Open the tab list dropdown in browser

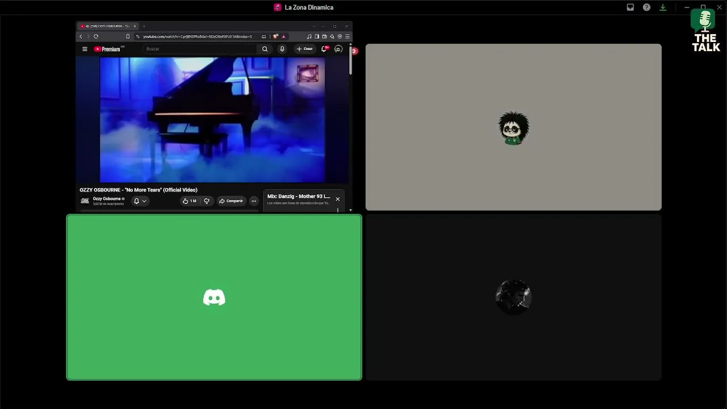tap(314, 26)
